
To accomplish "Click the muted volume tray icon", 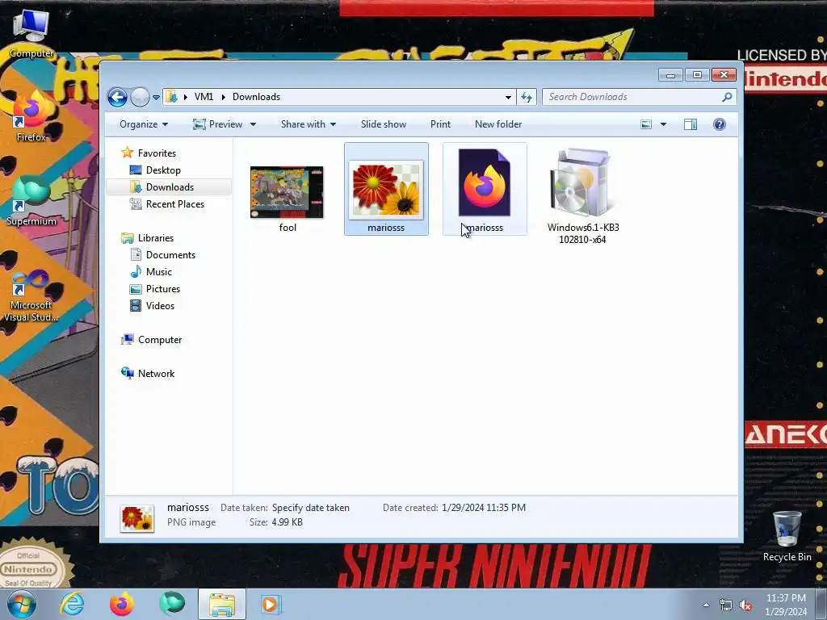I will point(745,605).
